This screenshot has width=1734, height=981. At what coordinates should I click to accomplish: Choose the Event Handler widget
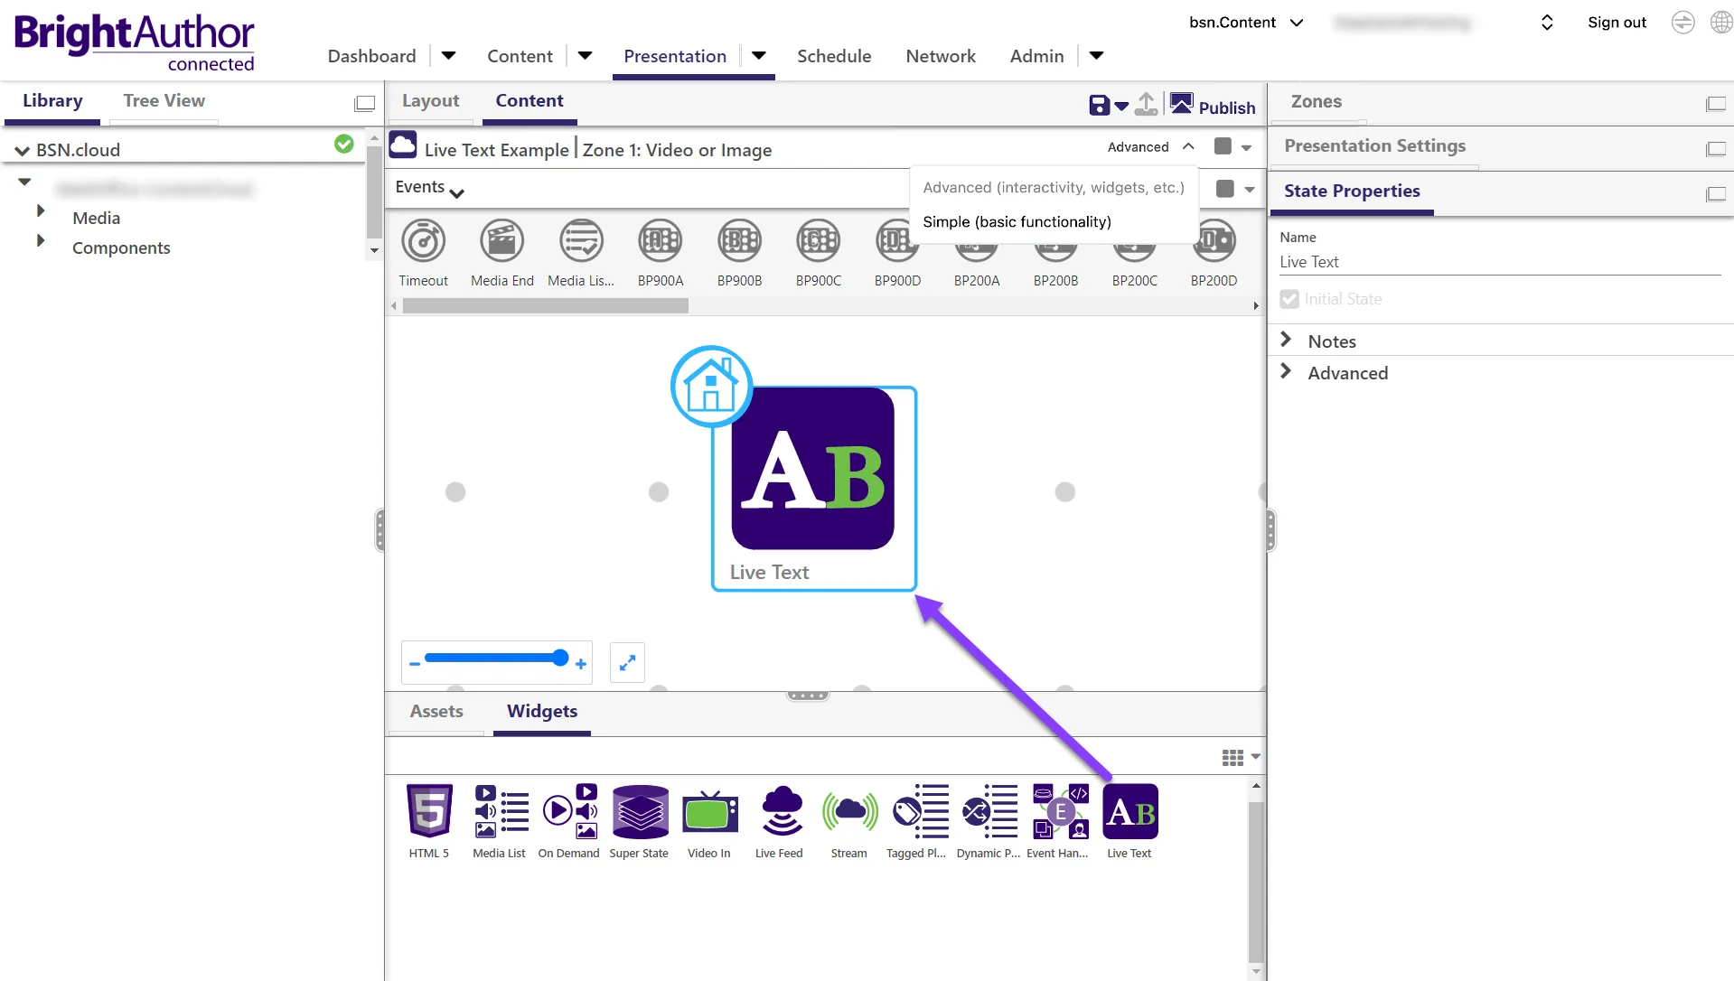coord(1061,811)
